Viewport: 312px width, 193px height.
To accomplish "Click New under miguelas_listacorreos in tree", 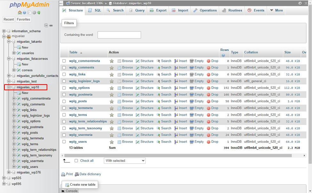I will pos(25,64).
